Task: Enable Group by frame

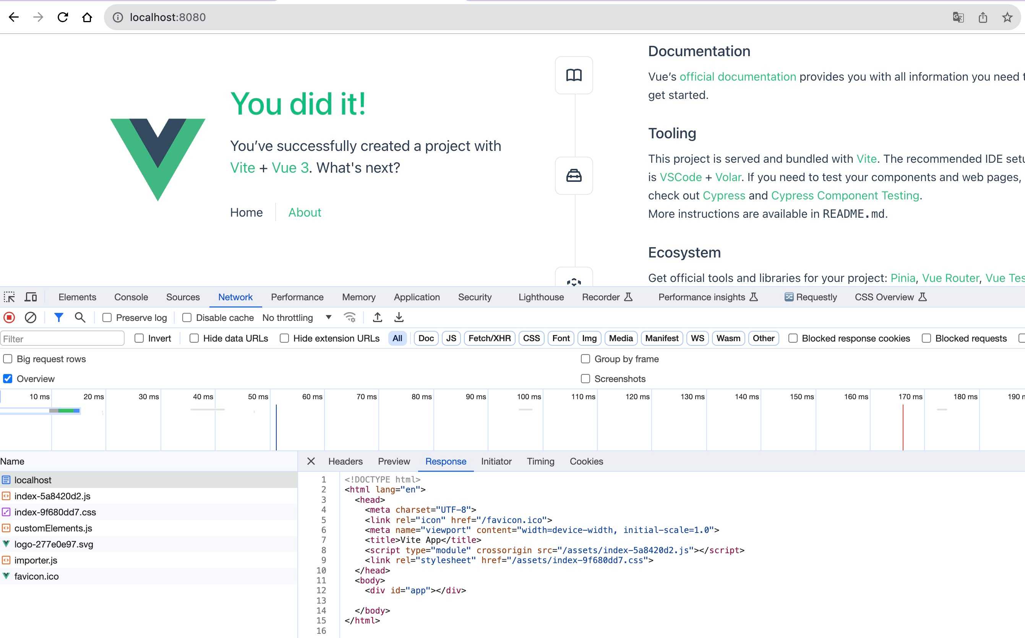Action: (x=585, y=359)
